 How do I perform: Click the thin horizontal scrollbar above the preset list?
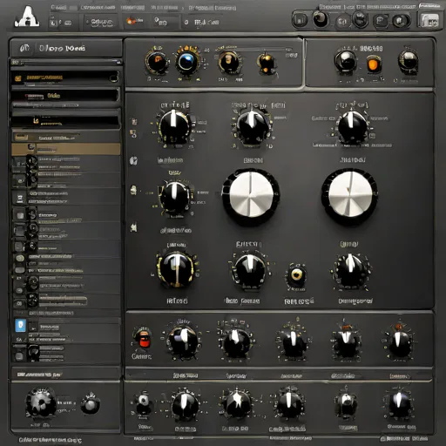66,62
